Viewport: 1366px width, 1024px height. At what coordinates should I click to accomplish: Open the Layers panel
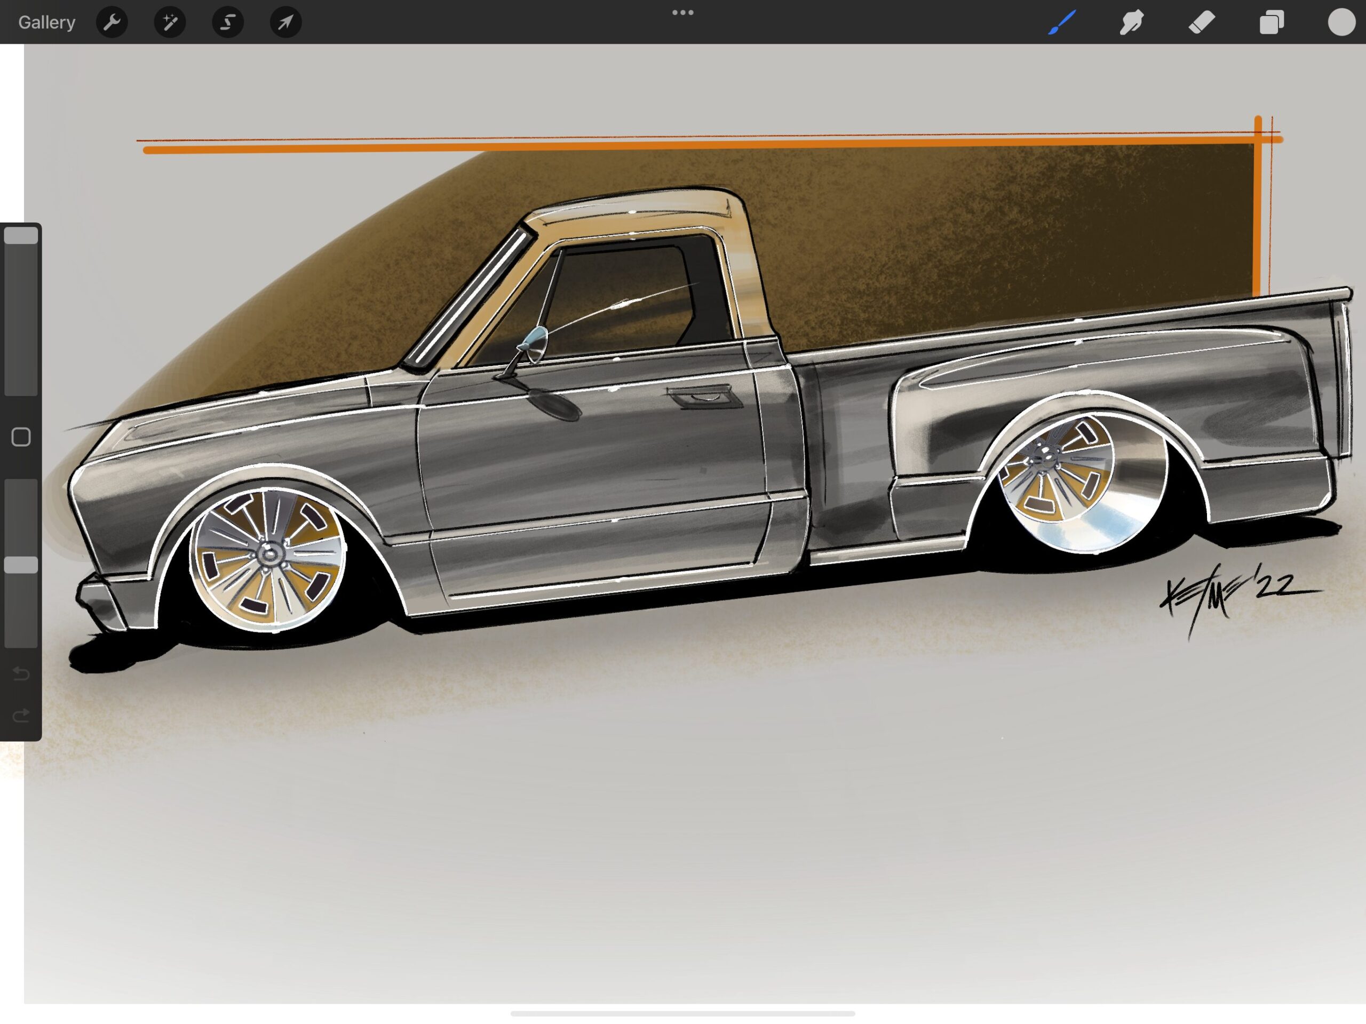pos(1272,22)
